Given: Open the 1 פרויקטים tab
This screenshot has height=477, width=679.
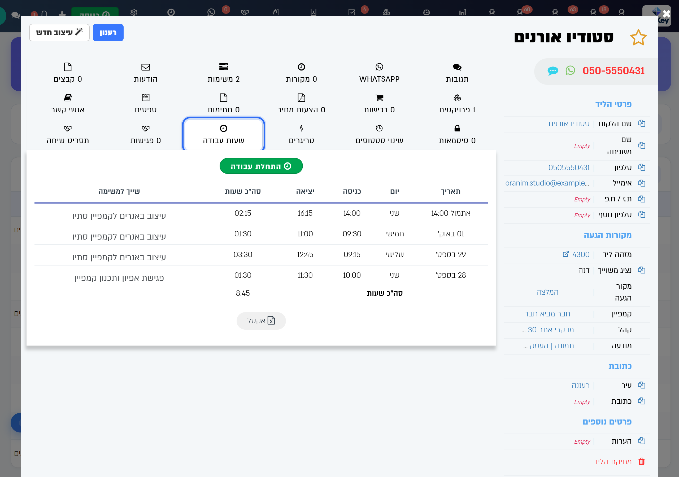Looking at the screenshot, I should tap(457, 104).
